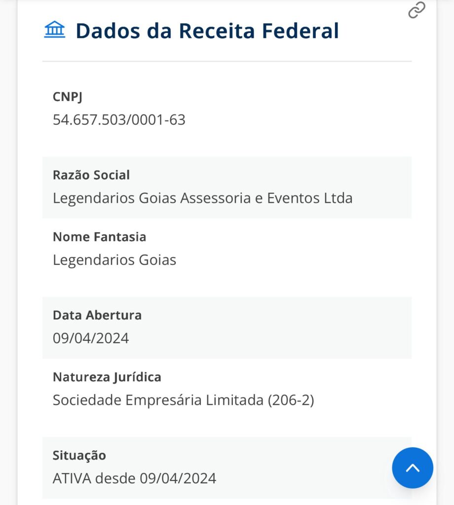
Task: Select the opening date under Data Abertura
Action: 91,338
